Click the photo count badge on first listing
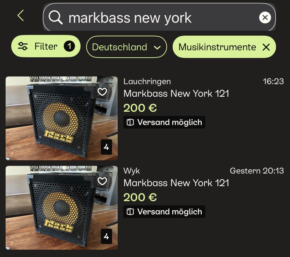 tap(106, 147)
